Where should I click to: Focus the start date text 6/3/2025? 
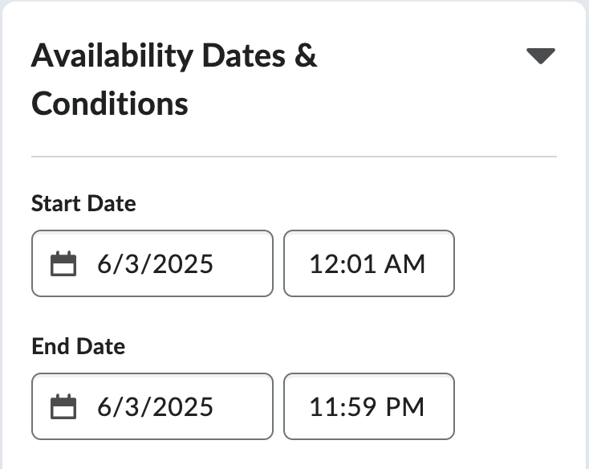click(x=155, y=263)
